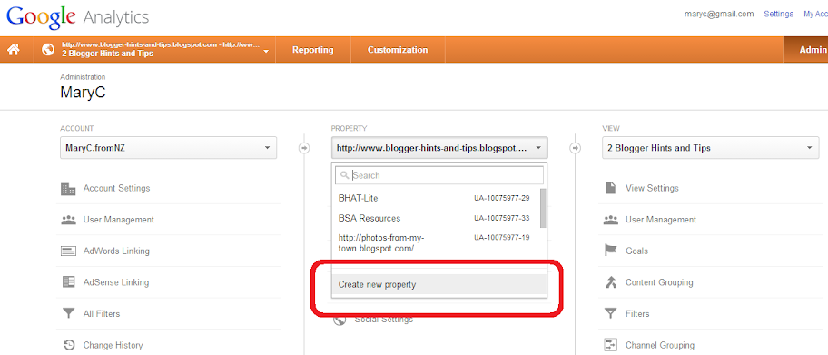Open the Content Grouping link

point(659,282)
